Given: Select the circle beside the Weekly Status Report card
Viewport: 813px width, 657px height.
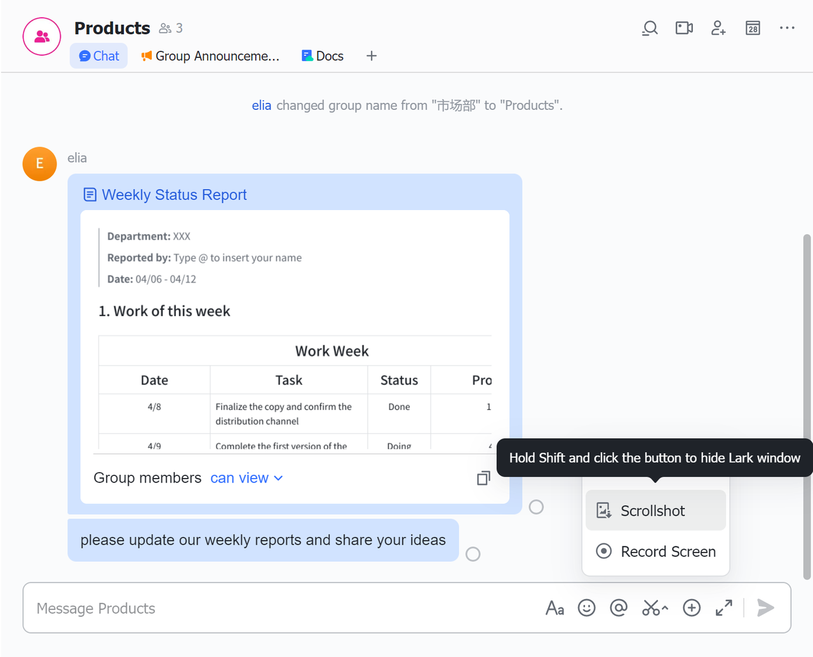Looking at the screenshot, I should (x=536, y=507).
